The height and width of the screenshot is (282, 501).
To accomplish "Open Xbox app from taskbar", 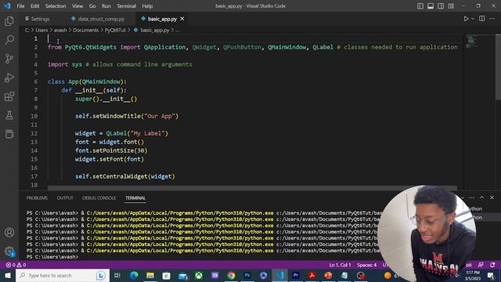I will click(199, 275).
